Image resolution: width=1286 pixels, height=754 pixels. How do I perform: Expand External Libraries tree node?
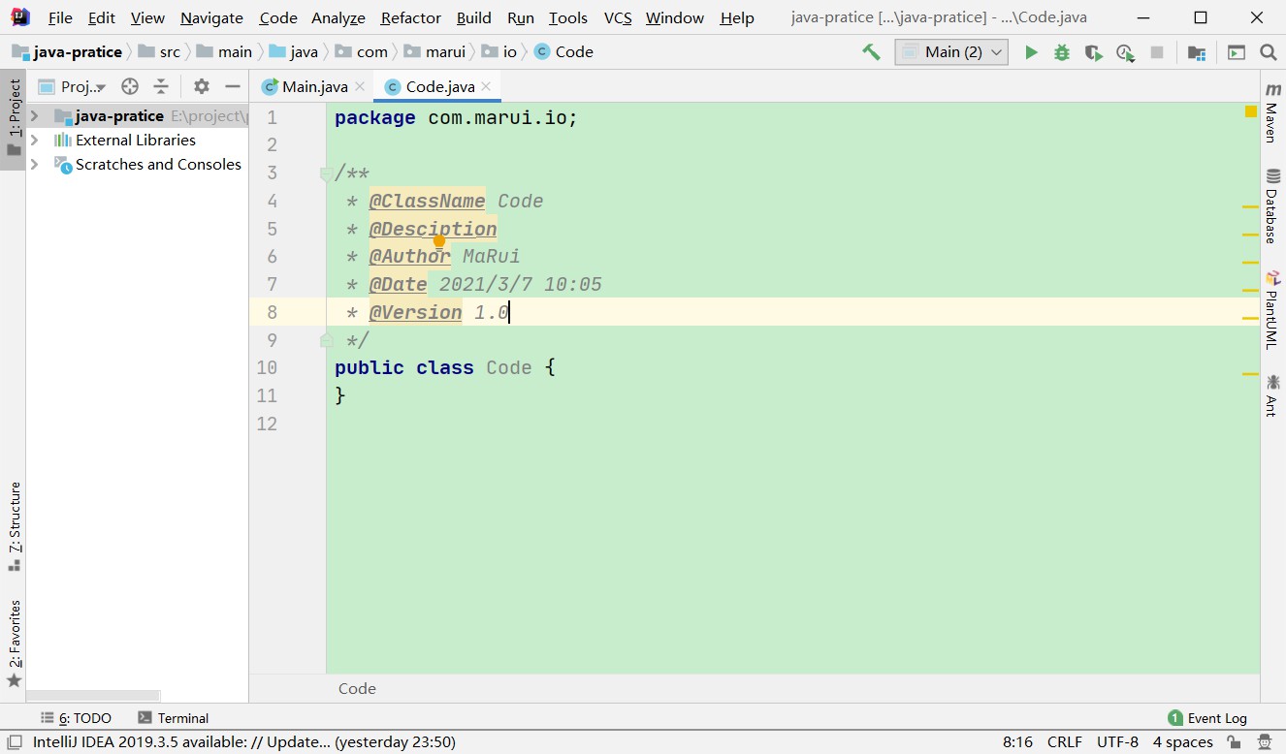pos(35,141)
